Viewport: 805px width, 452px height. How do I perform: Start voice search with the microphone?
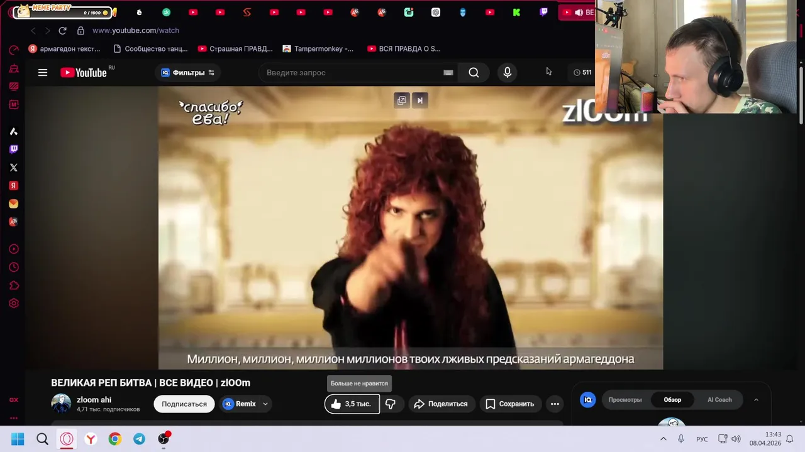coord(508,72)
